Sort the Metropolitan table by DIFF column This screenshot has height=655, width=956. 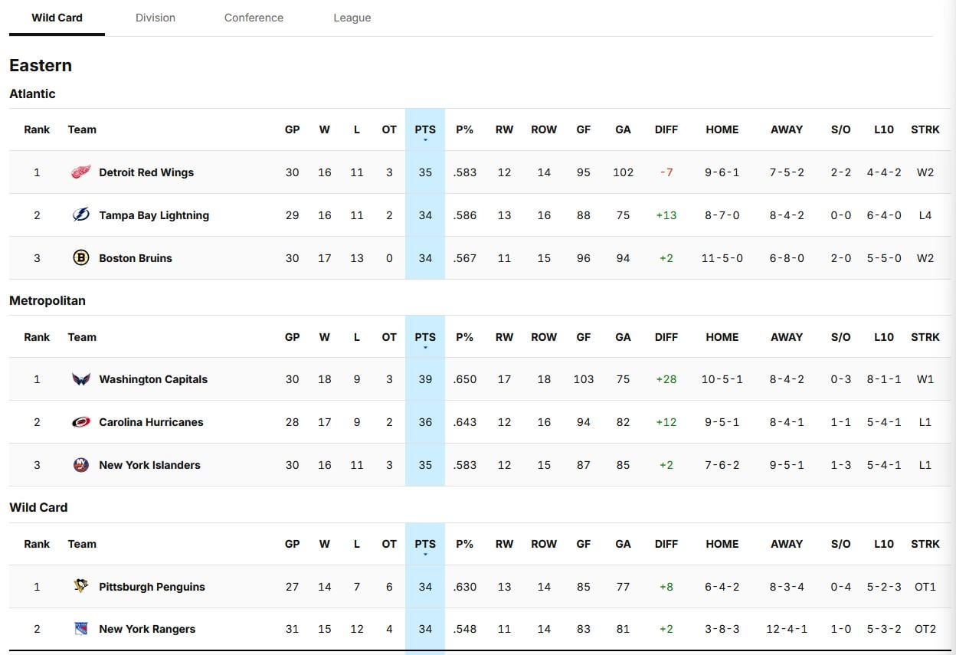(666, 336)
